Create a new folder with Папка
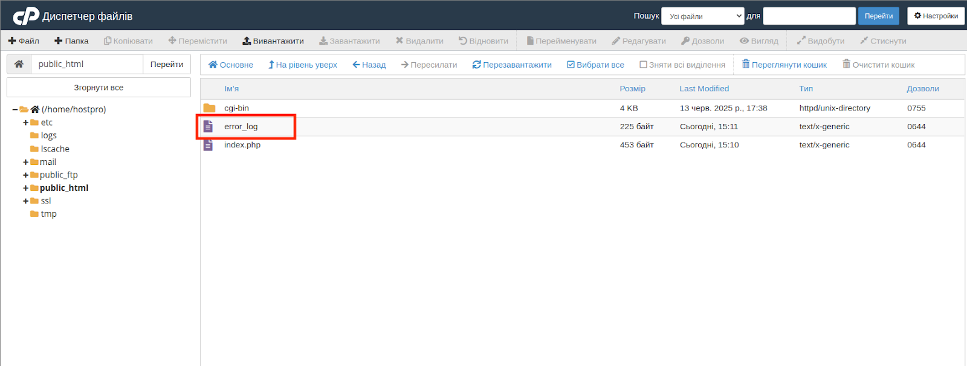Viewport: 967px width, 366px height. pos(71,40)
